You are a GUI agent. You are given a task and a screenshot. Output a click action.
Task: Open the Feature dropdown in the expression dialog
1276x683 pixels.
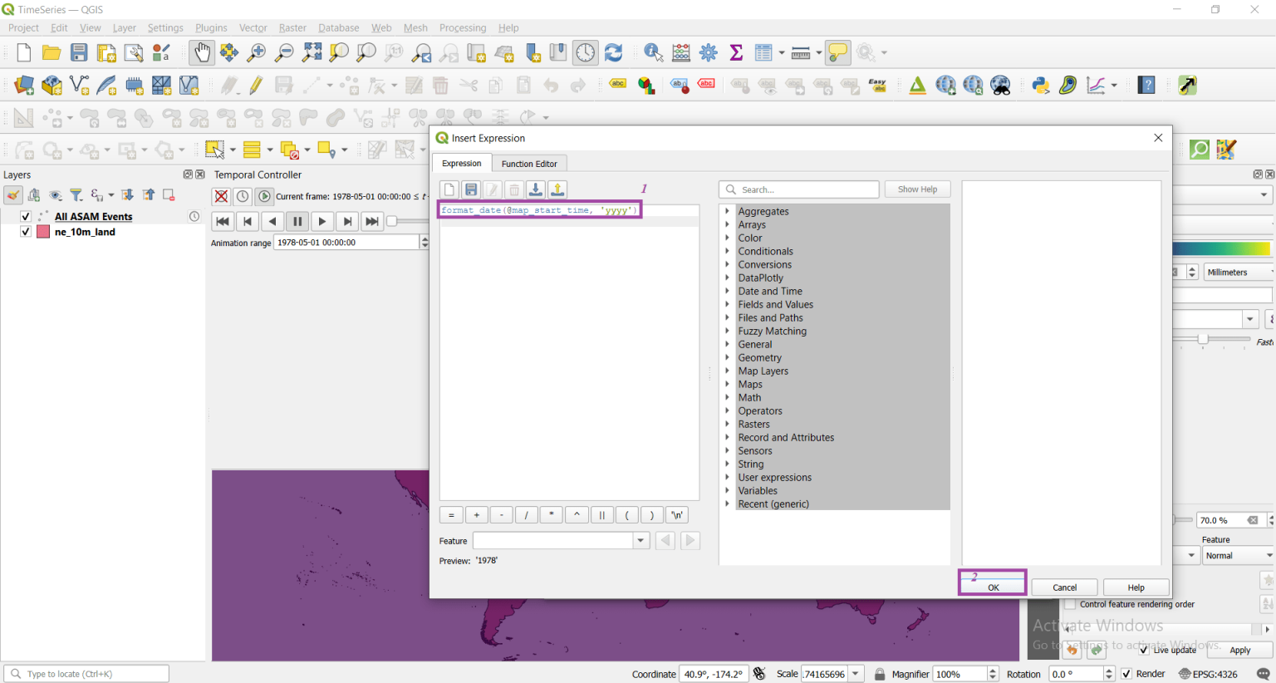(x=640, y=540)
